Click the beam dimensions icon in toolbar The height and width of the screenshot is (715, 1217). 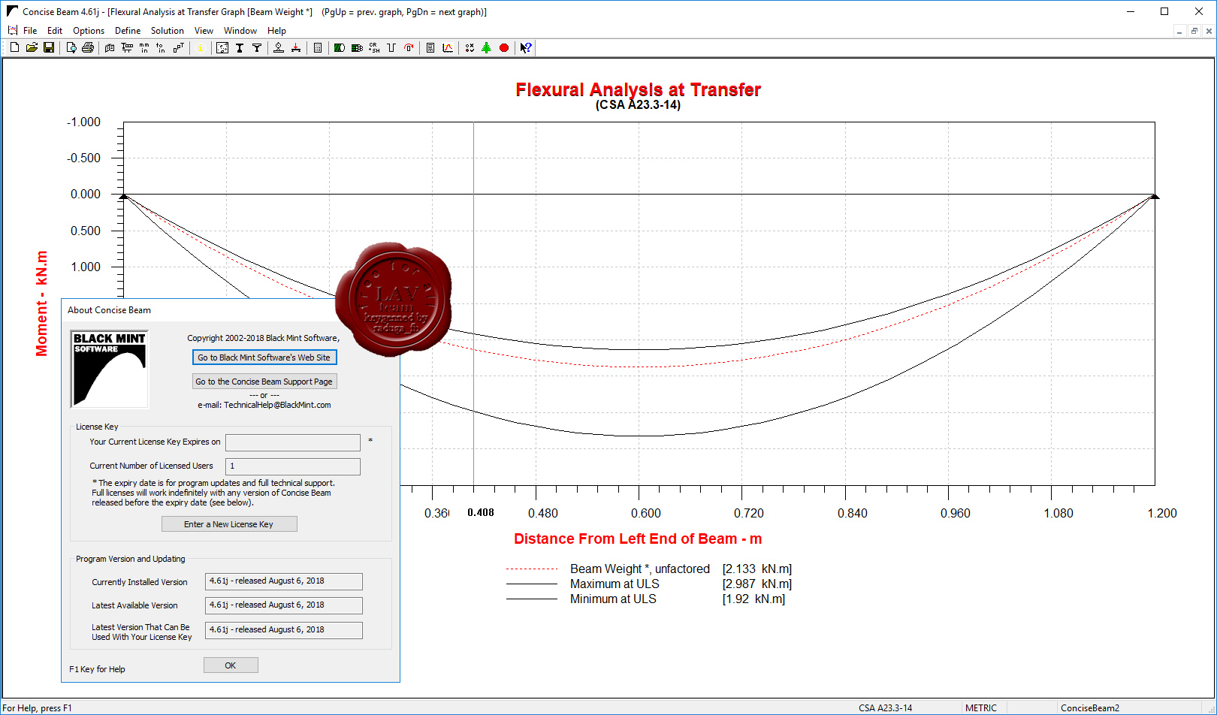[127, 47]
